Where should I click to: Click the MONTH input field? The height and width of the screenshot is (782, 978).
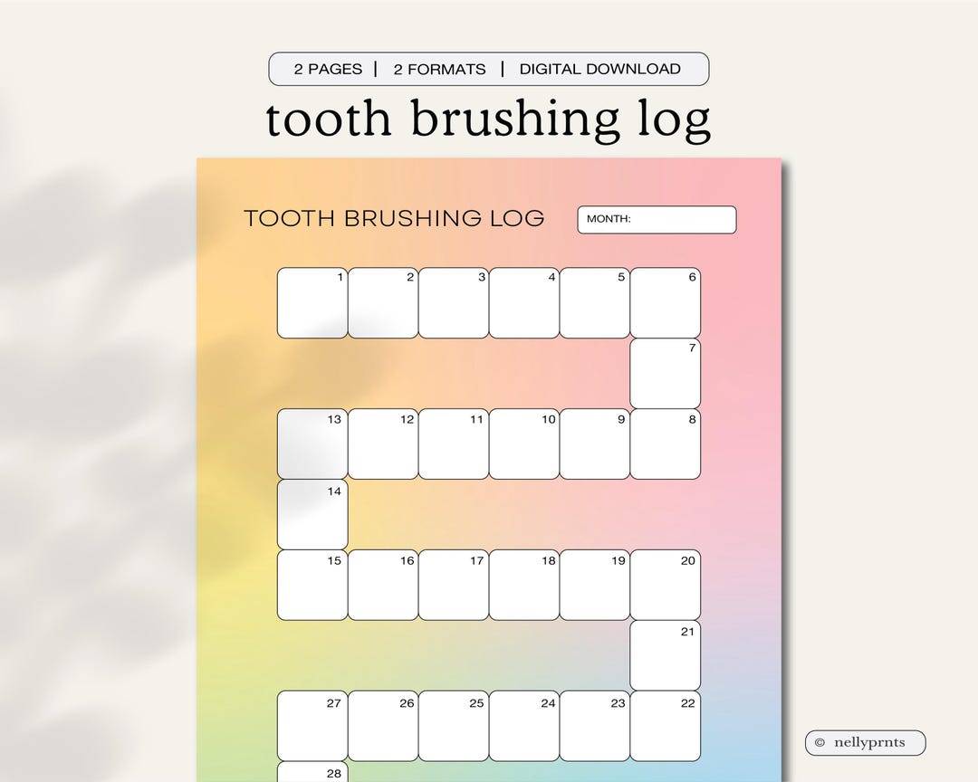point(657,219)
